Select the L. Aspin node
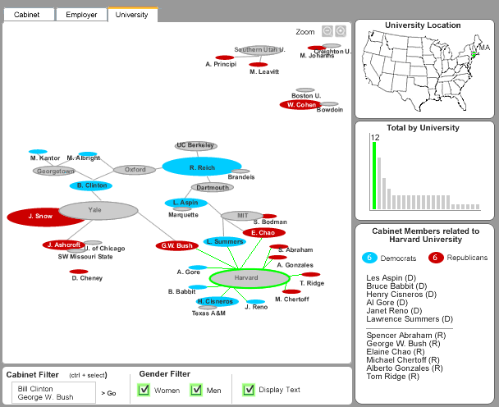Screen dimensions: 499x407 [x=185, y=203]
